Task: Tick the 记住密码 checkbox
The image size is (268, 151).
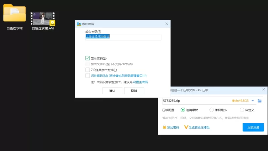Action: click(x=88, y=76)
